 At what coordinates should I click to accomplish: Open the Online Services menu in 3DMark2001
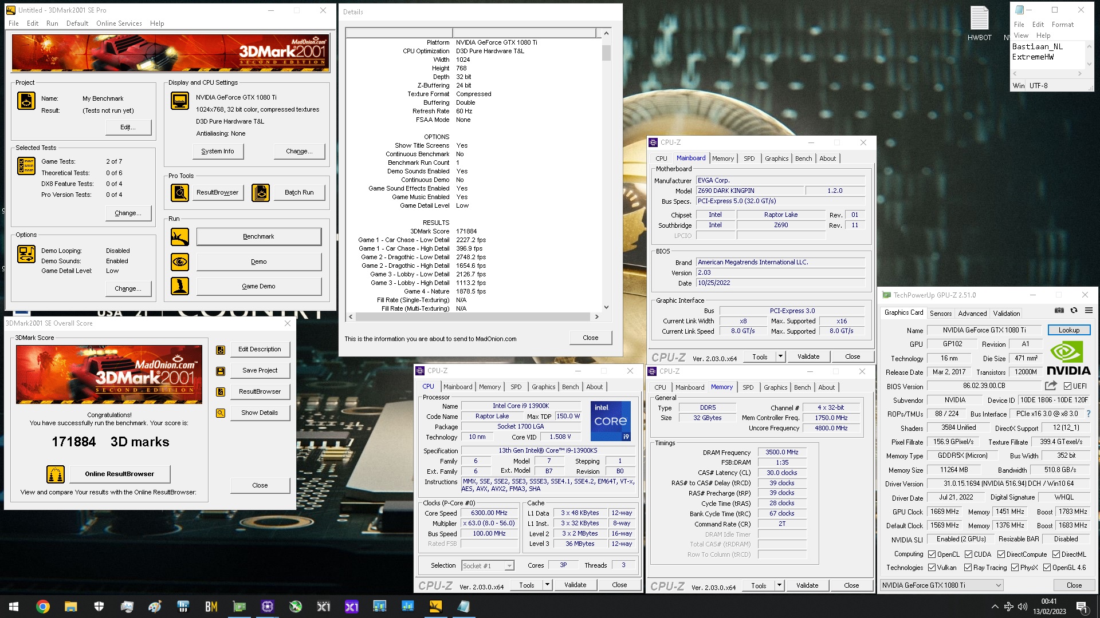[119, 23]
